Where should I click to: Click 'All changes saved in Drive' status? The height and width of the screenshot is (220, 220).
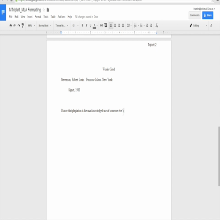click(86, 17)
